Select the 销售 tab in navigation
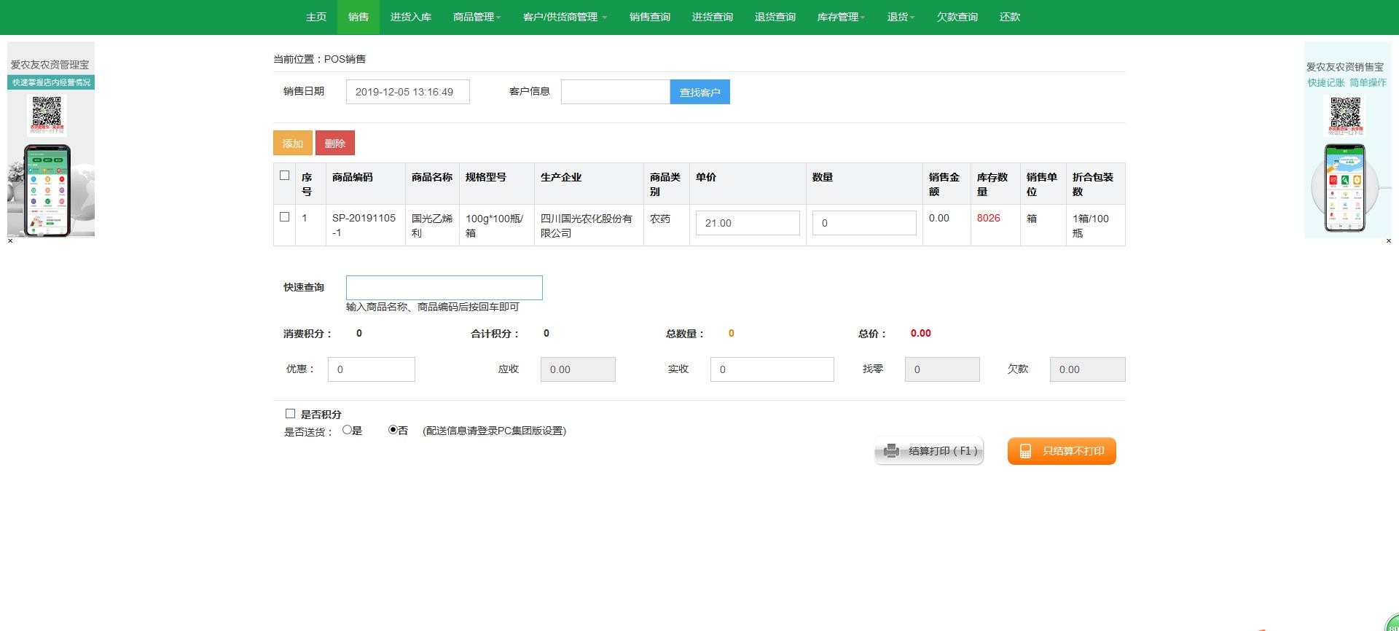 click(x=358, y=17)
